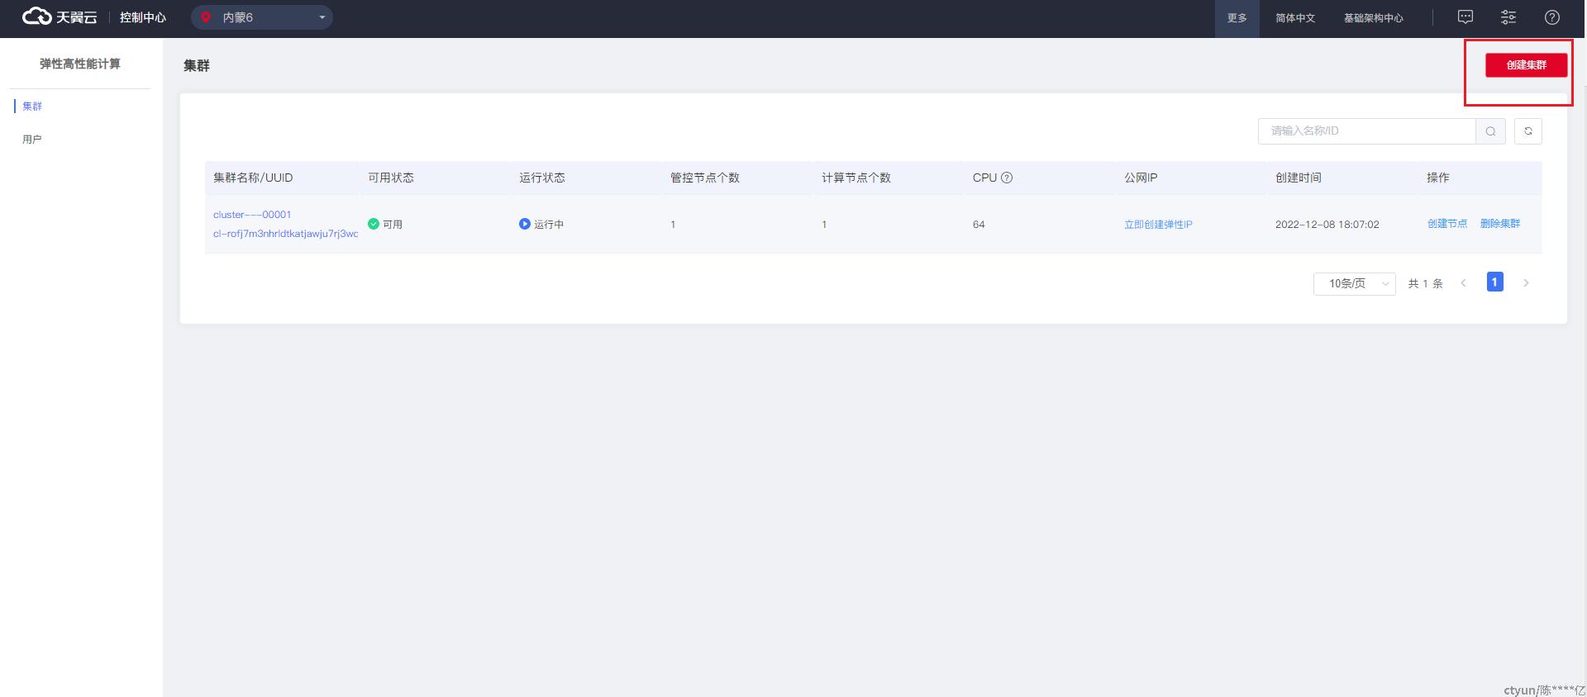Image resolution: width=1587 pixels, height=697 pixels.
Task: Go to previous page arrow
Action: coord(1463,283)
